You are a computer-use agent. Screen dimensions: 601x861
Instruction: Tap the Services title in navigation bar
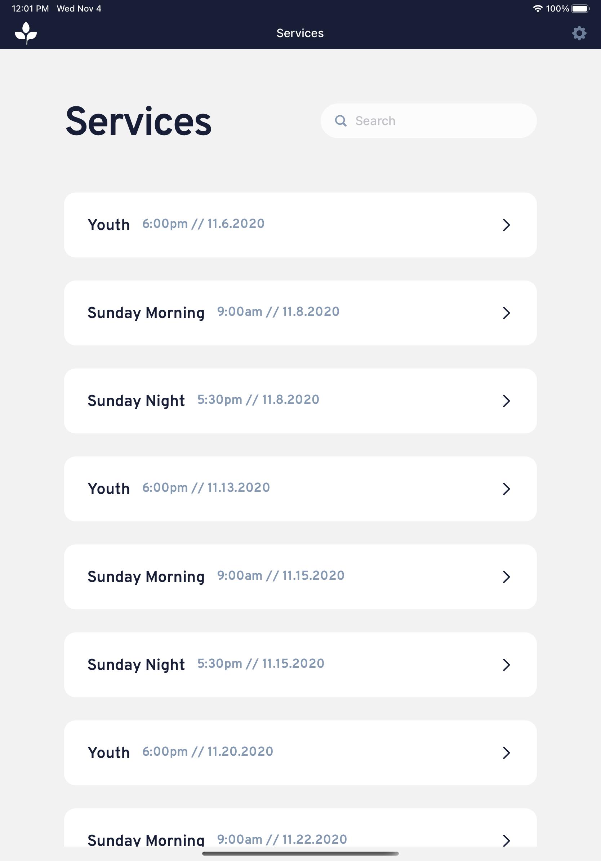[300, 33]
